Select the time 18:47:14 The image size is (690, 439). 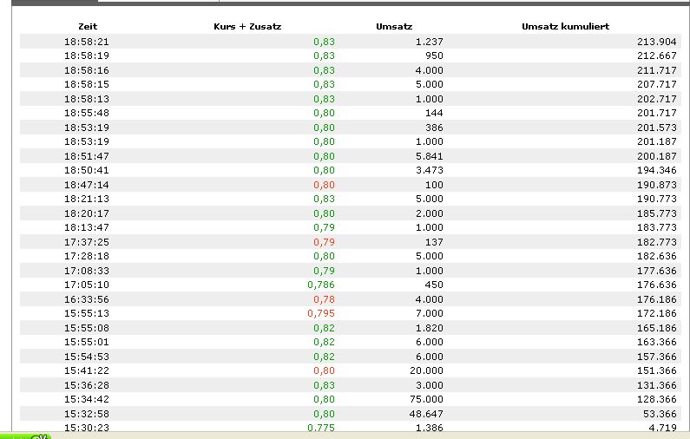coord(87,184)
